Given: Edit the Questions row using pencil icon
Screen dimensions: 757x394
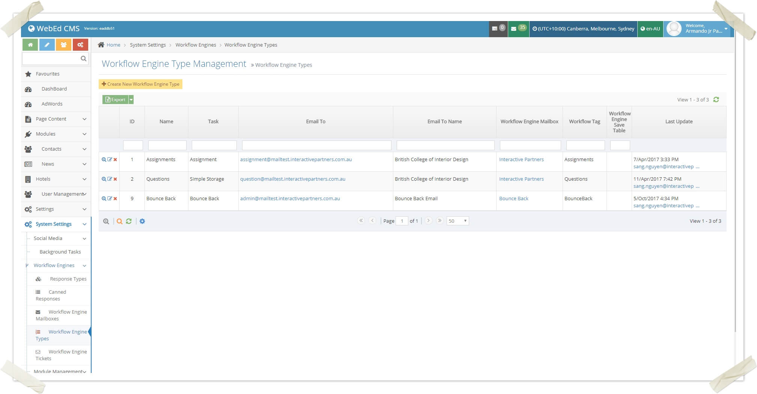Looking at the screenshot, I should tap(110, 179).
